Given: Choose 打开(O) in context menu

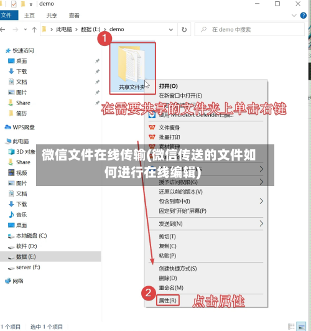Looking at the screenshot, I should click(169, 86).
